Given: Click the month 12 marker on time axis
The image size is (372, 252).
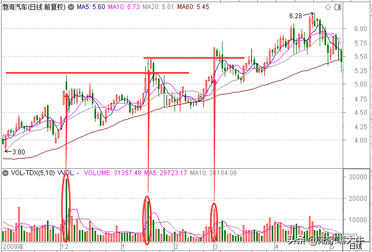Looking at the screenshot, I should tap(65, 247).
